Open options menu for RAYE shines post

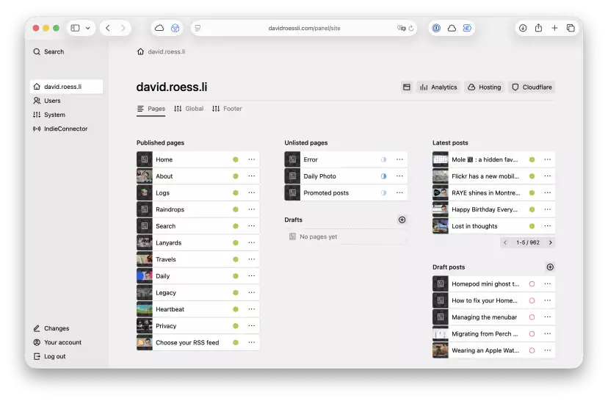pyautogui.click(x=548, y=192)
